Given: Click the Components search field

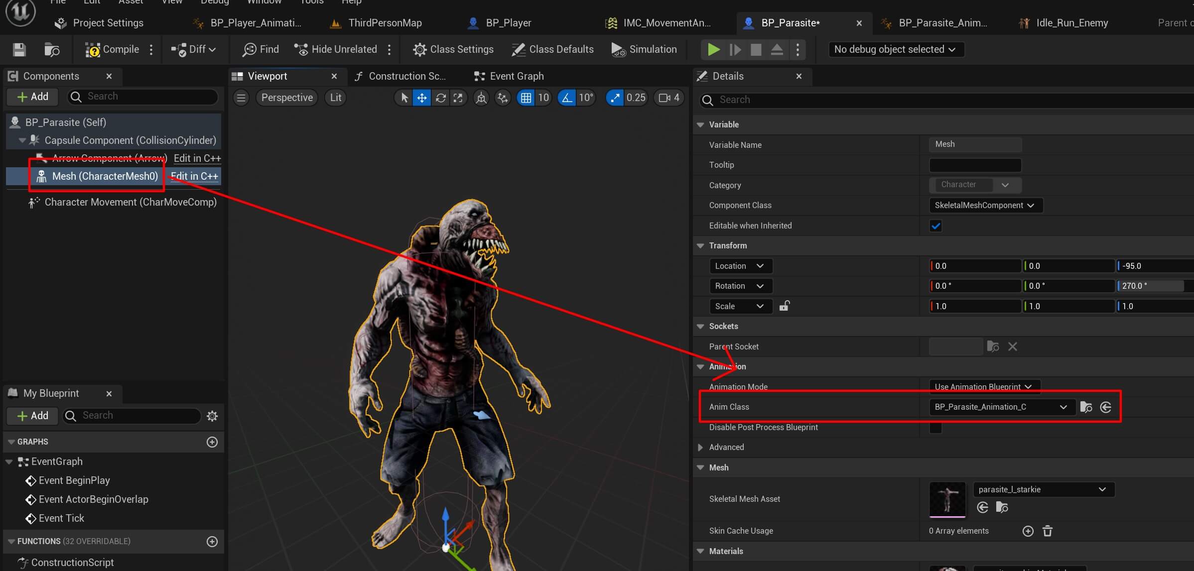Looking at the screenshot, I should (143, 97).
